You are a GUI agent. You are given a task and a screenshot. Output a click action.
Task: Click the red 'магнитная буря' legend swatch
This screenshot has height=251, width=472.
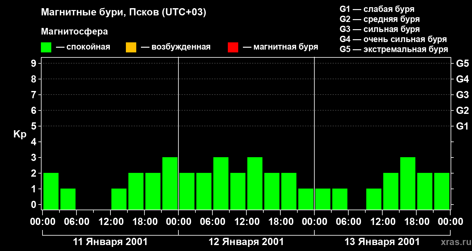233,47
